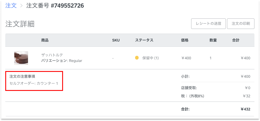Click order number #749552726
This screenshot has width=260, height=121.
tap(67, 6)
